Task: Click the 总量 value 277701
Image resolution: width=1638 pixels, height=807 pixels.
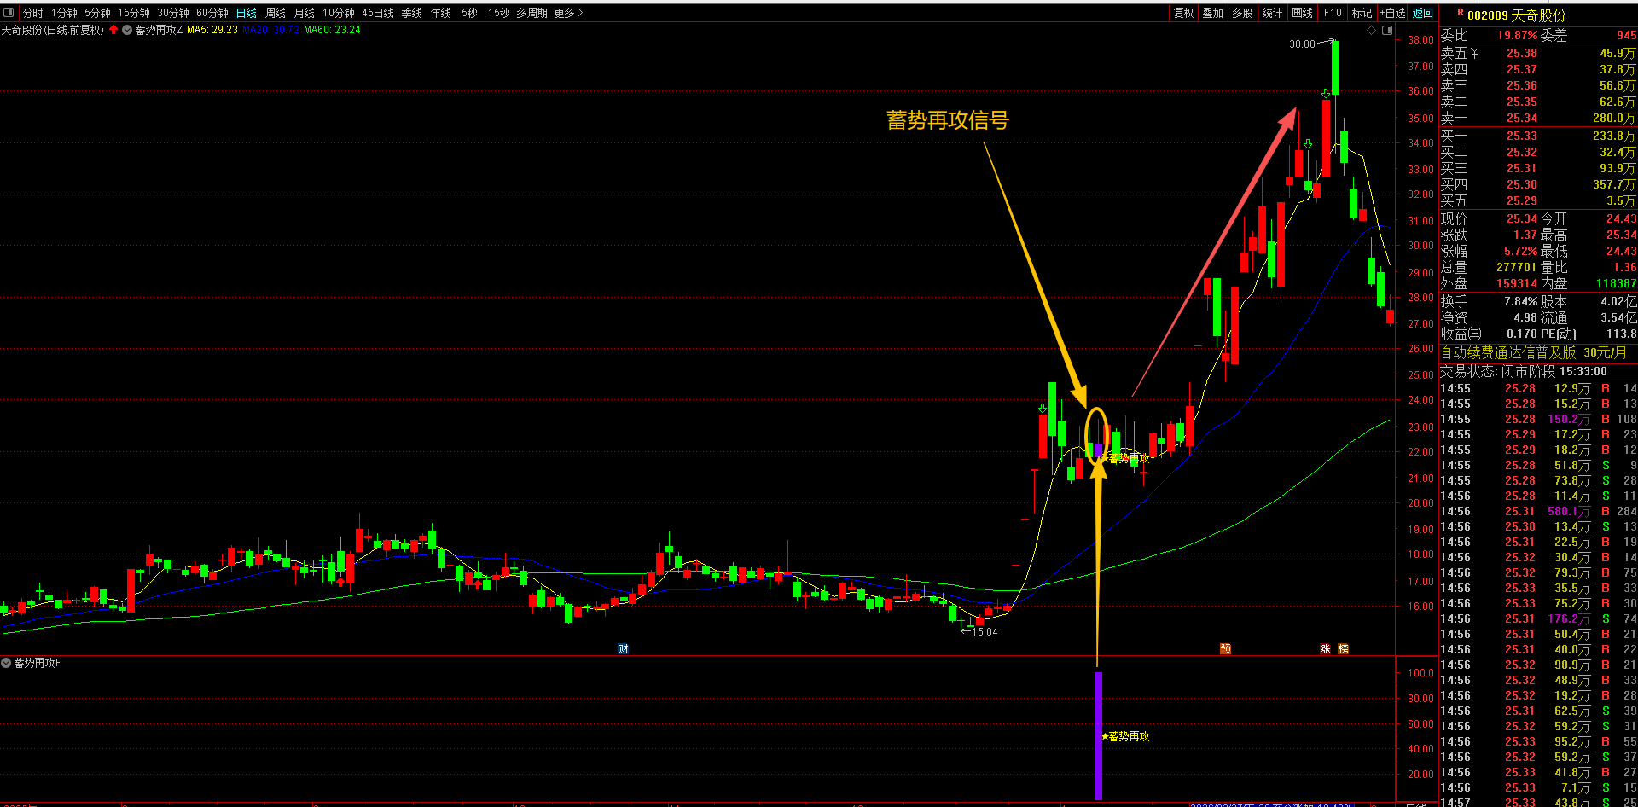Action: pyautogui.click(x=1516, y=267)
